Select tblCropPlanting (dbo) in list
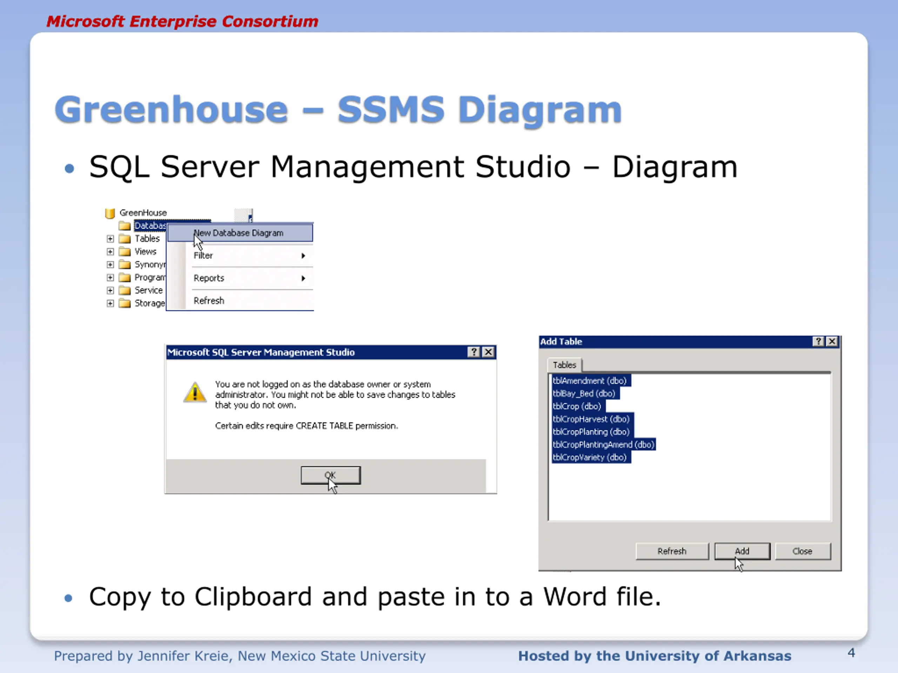This screenshot has width=898, height=673. coord(592,431)
